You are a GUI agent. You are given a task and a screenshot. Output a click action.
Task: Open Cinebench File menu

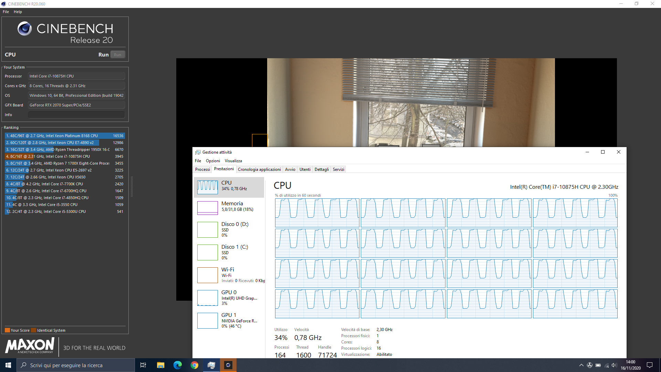6,12
